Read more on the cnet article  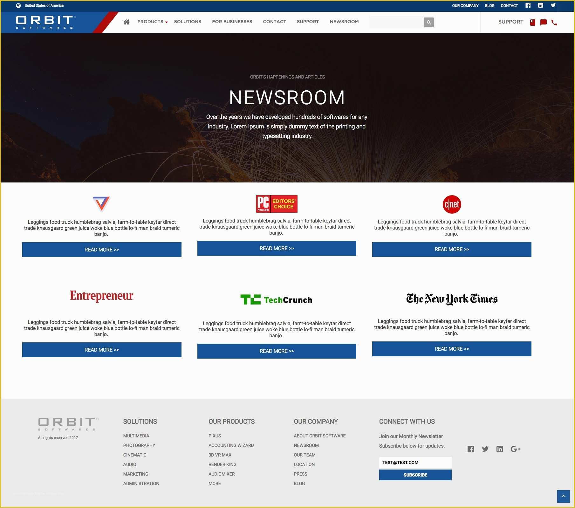[x=452, y=249]
